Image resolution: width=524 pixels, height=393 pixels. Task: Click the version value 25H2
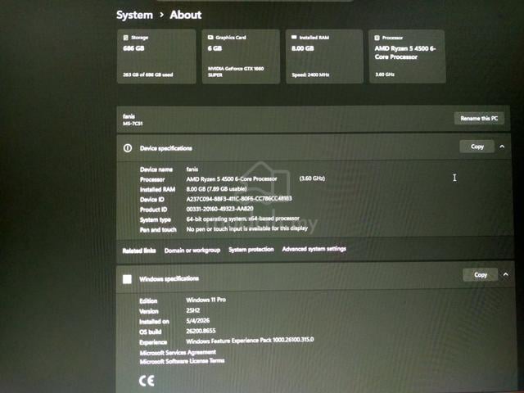pyautogui.click(x=193, y=310)
